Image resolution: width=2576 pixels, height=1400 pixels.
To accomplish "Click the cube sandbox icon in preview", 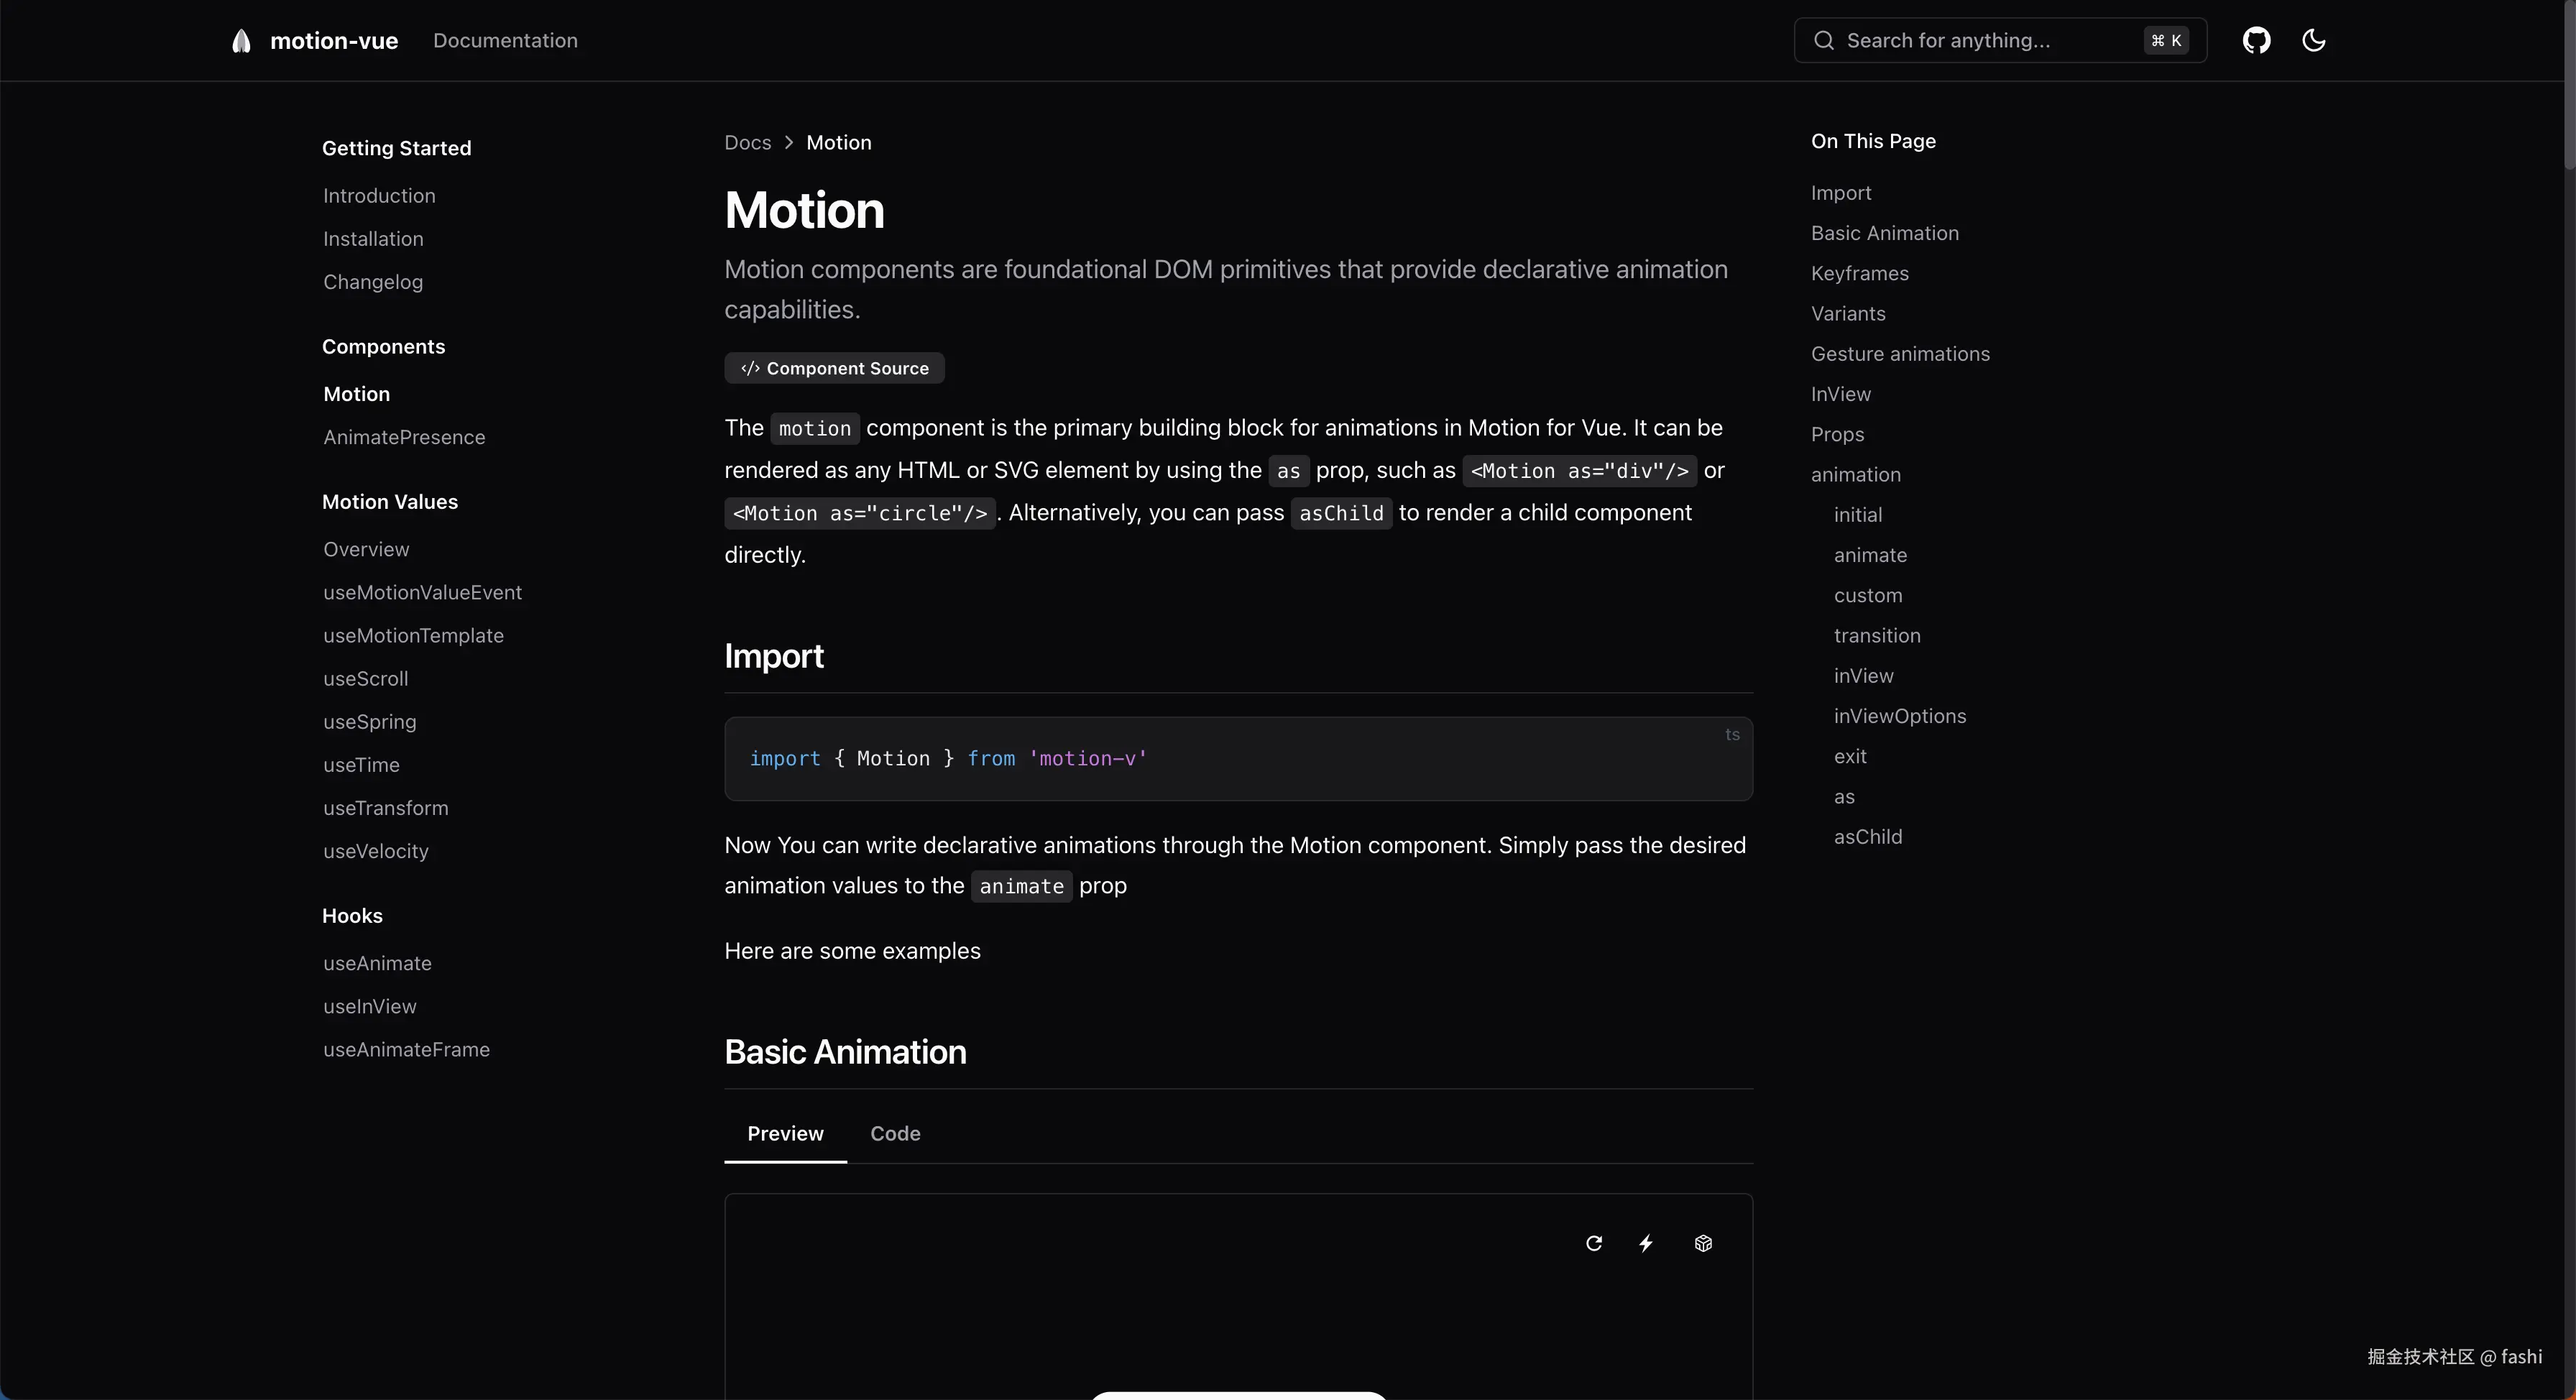I will tap(1703, 1243).
